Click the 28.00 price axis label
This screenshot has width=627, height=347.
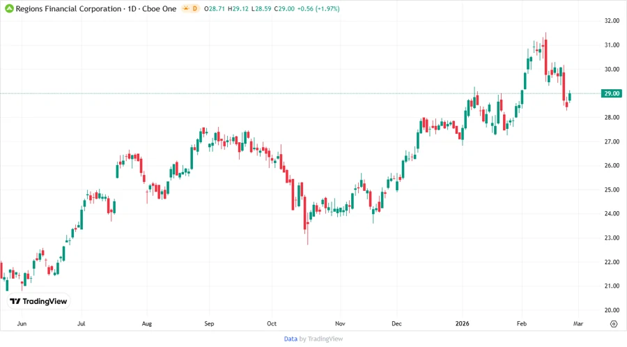(x=612, y=118)
